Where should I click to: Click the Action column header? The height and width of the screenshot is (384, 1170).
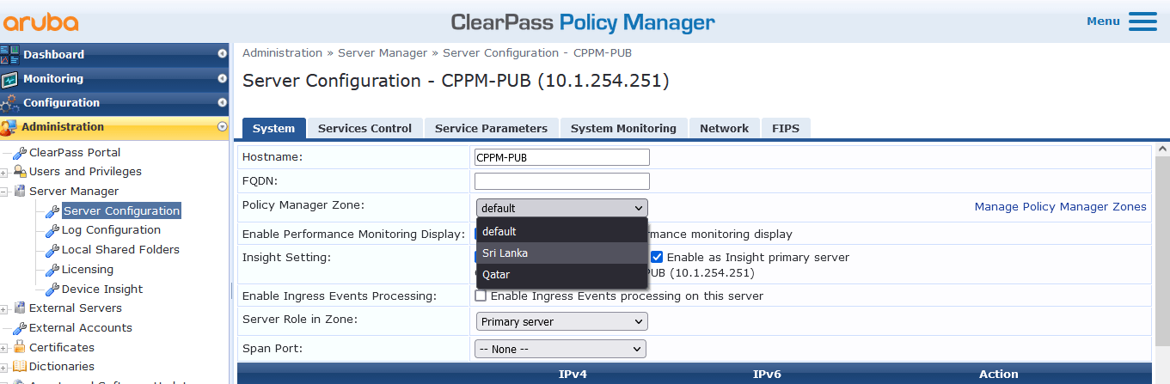pos(998,374)
